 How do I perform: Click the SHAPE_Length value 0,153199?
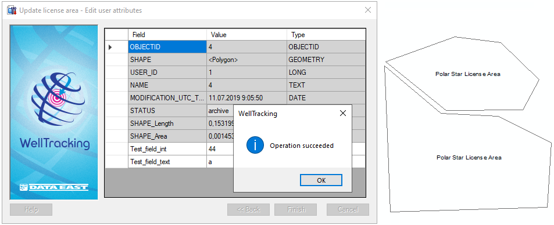220,124
